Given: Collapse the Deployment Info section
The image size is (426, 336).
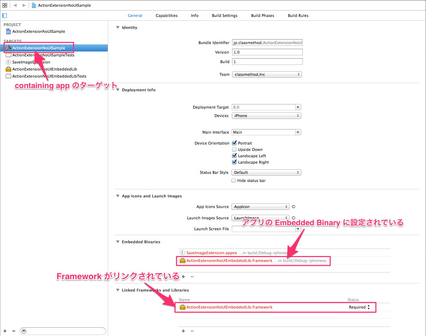Looking at the screenshot, I should point(118,90).
